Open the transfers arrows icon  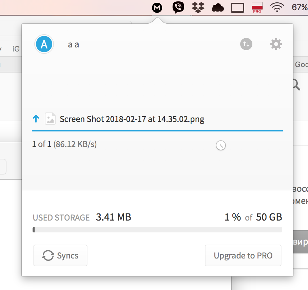pos(246,44)
